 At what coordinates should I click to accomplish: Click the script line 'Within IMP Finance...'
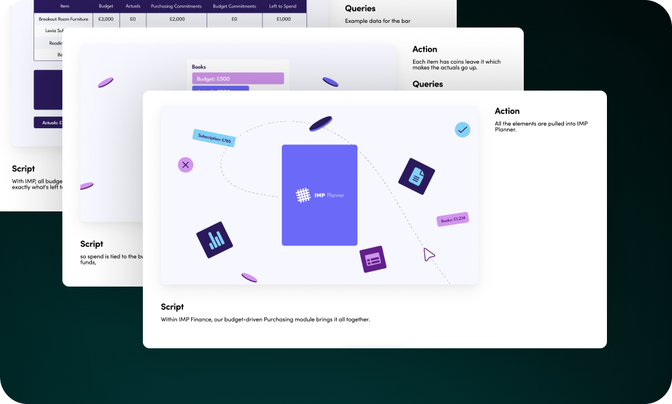(266, 319)
